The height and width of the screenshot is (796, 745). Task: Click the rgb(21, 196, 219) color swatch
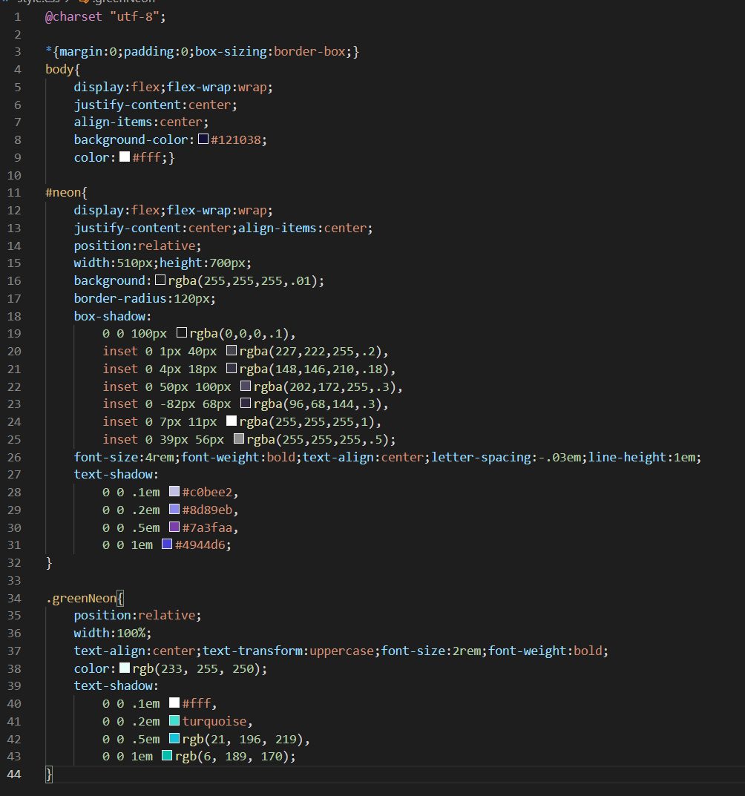(x=174, y=739)
